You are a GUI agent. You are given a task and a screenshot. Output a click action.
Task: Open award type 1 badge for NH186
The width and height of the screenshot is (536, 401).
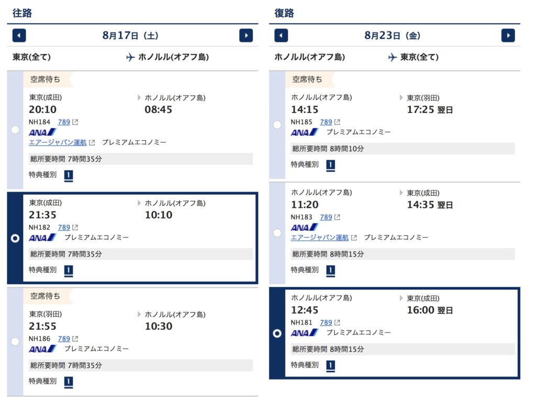(x=69, y=382)
